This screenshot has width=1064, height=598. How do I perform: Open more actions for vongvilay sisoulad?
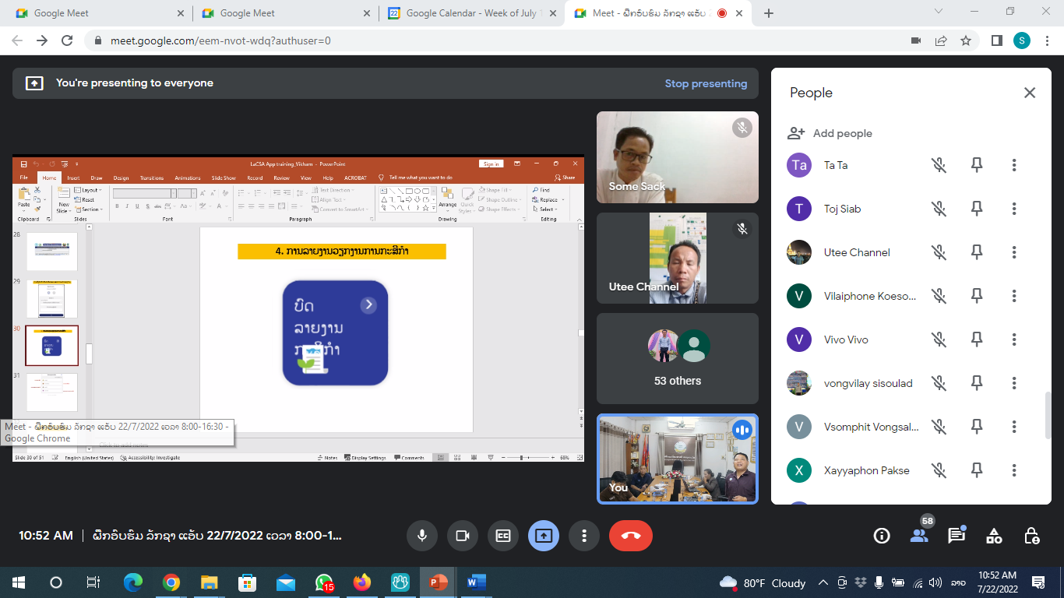(1014, 383)
